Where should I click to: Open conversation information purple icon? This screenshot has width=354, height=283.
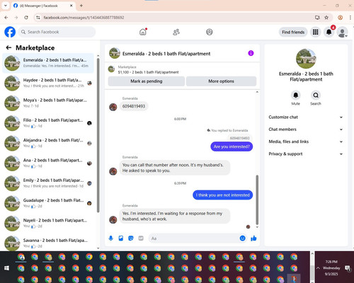(251, 53)
